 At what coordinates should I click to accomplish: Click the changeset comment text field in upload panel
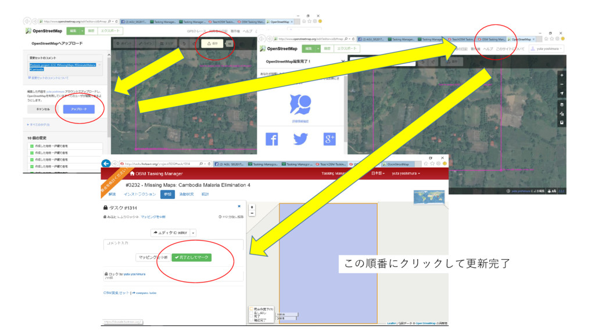click(64, 67)
